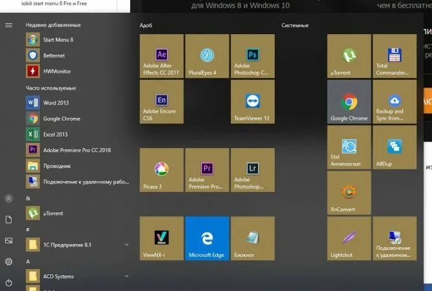Launch Adobe Photoshop C... tile with Ps icon
The width and height of the screenshot is (432, 291).
253,56
